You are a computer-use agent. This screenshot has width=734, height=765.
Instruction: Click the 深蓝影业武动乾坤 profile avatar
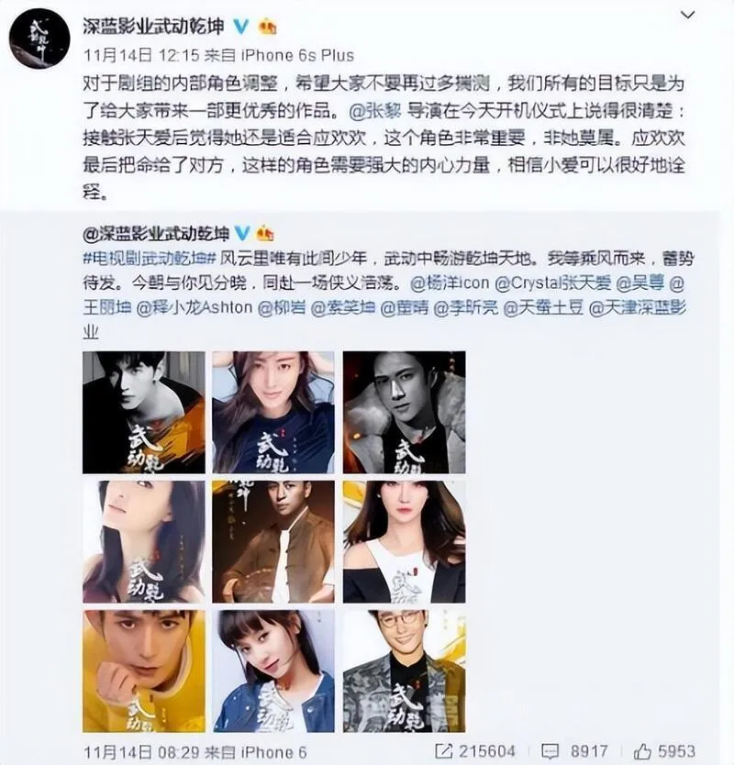tap(40, 39)
